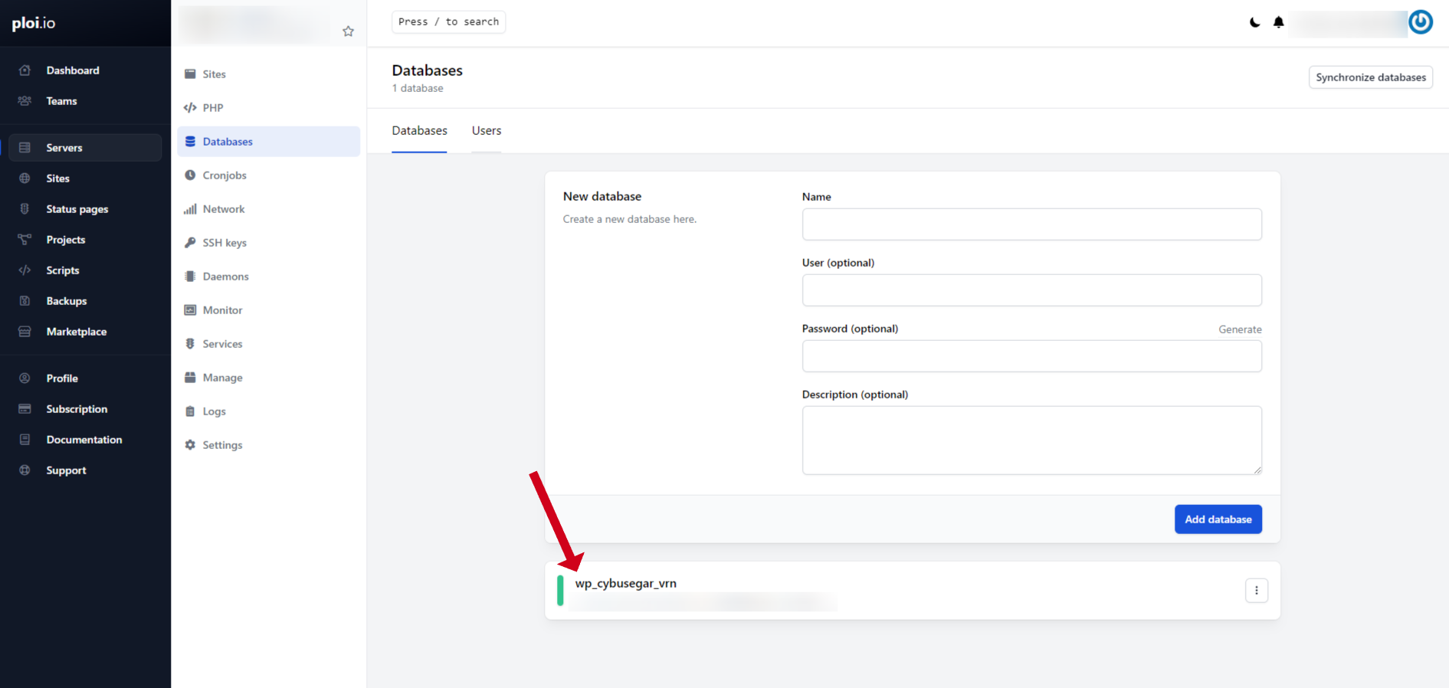
Task: Open SSH keys section
Action: (224, 243)
